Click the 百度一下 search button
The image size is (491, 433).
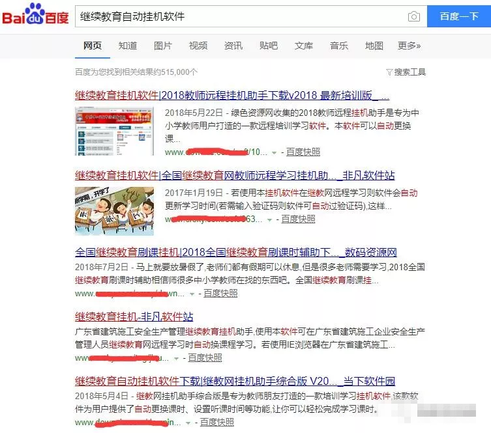coord(459,16)
